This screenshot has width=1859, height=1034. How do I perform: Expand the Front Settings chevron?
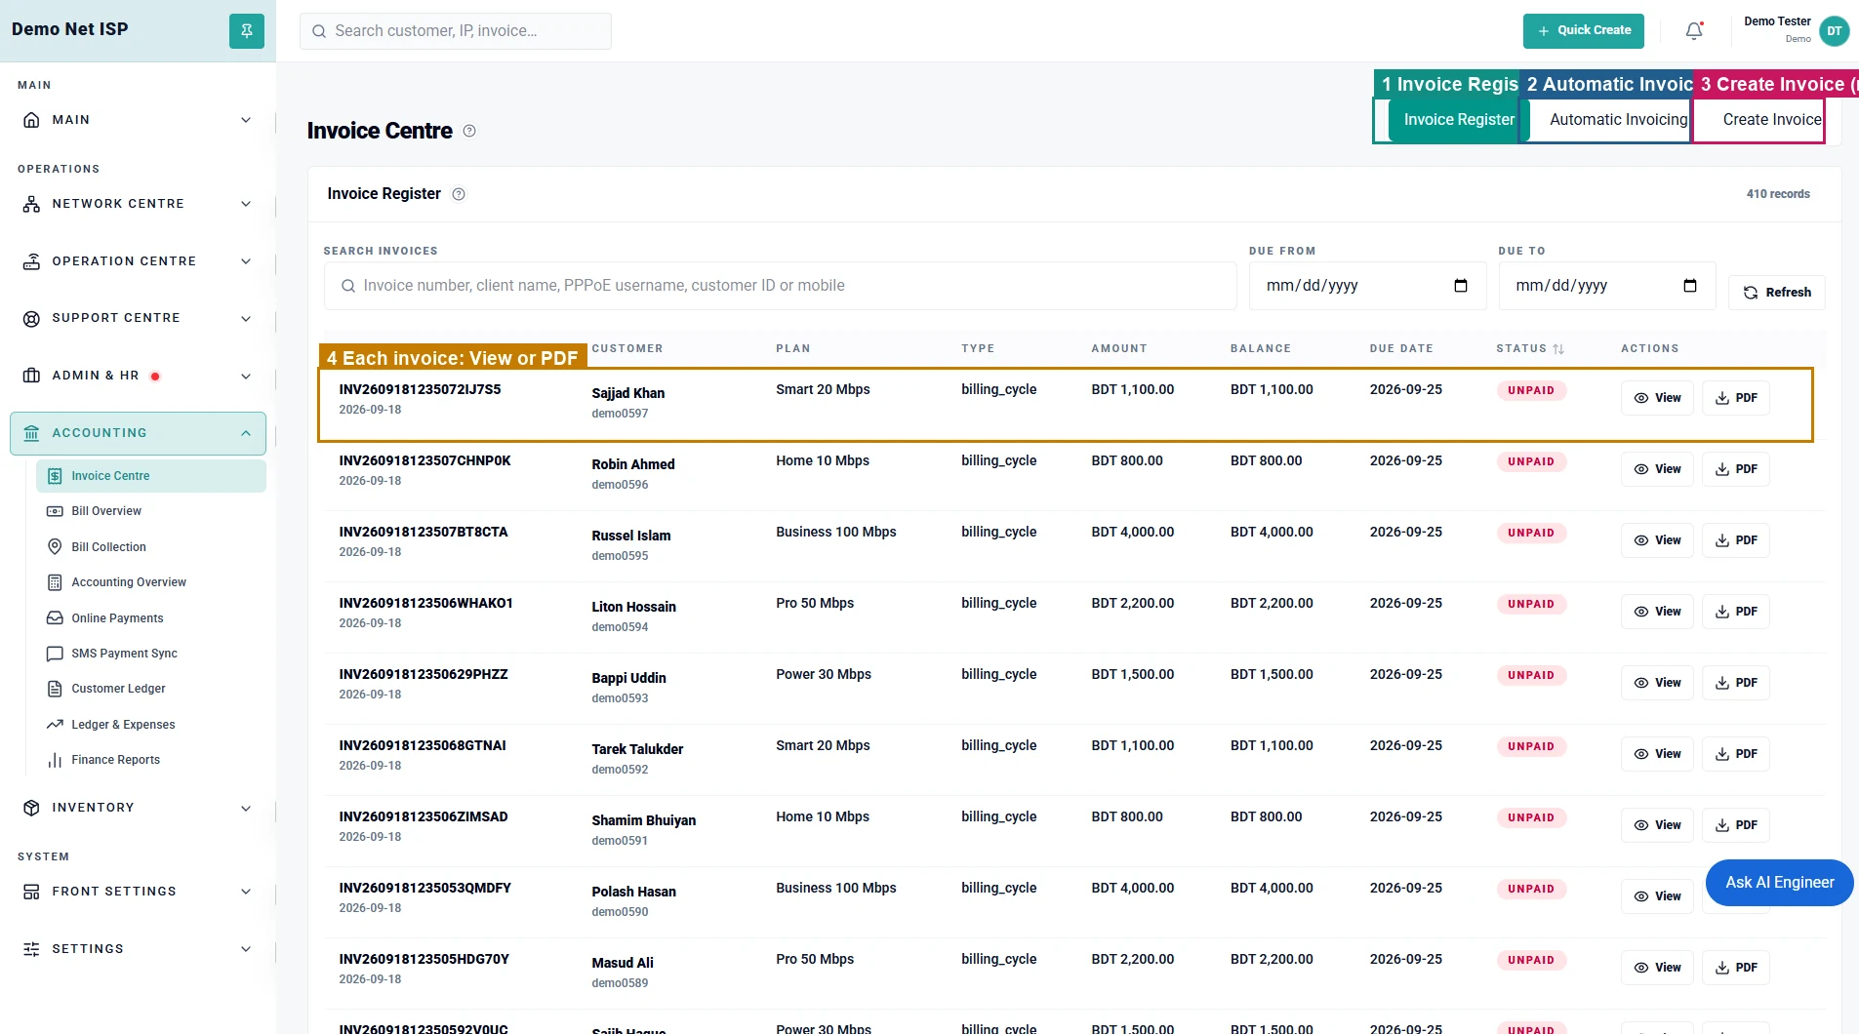pyautogui.click(x=246, y=892)
